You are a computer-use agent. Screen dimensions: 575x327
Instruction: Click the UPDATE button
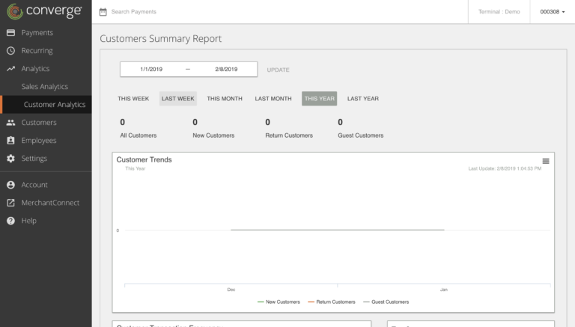click(278, 70)
